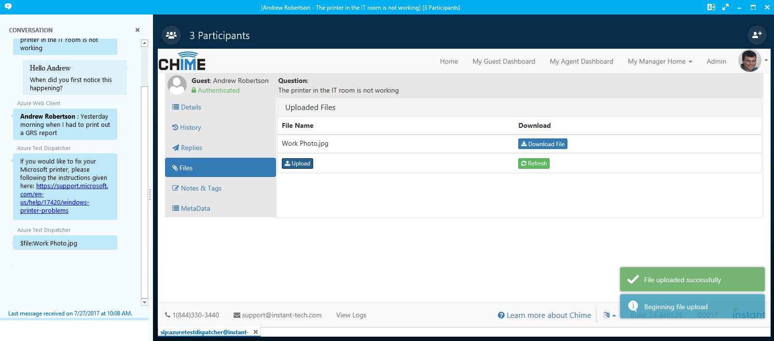Open My Guest Dashboard
Image resolution: width=774 pixels, height=341 pixels.
[x=504, y=61]
